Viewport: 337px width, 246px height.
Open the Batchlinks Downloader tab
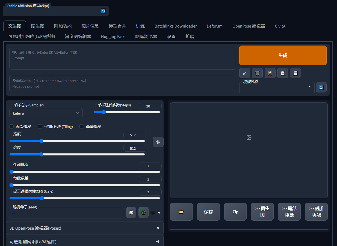pos(176,26)
